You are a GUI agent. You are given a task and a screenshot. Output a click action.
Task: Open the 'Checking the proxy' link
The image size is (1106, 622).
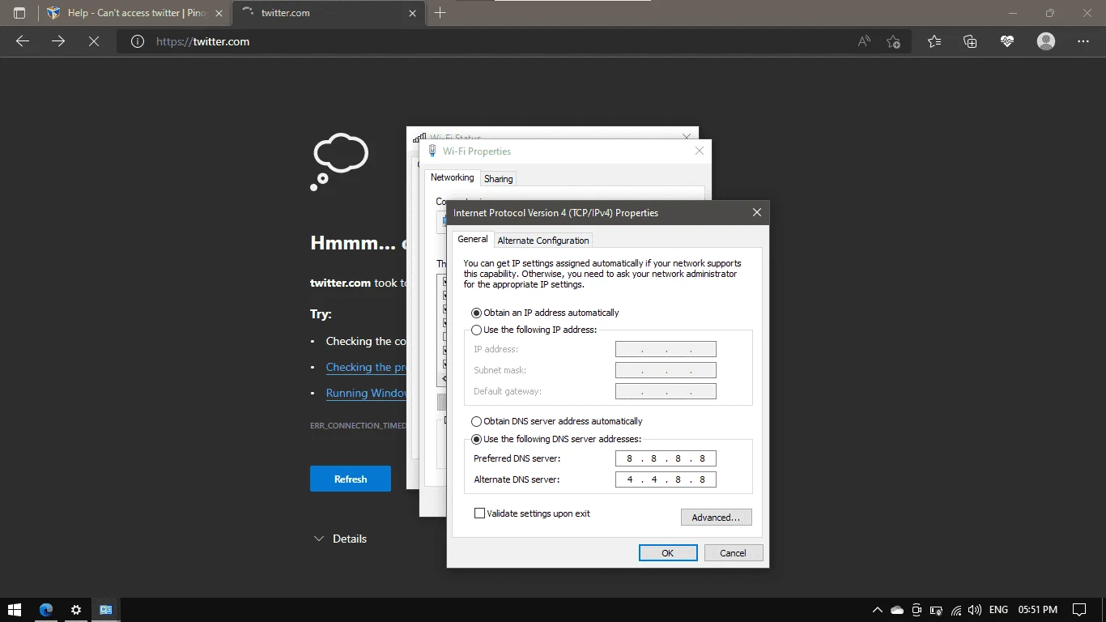pyautogui.click(x=366, y=367)
